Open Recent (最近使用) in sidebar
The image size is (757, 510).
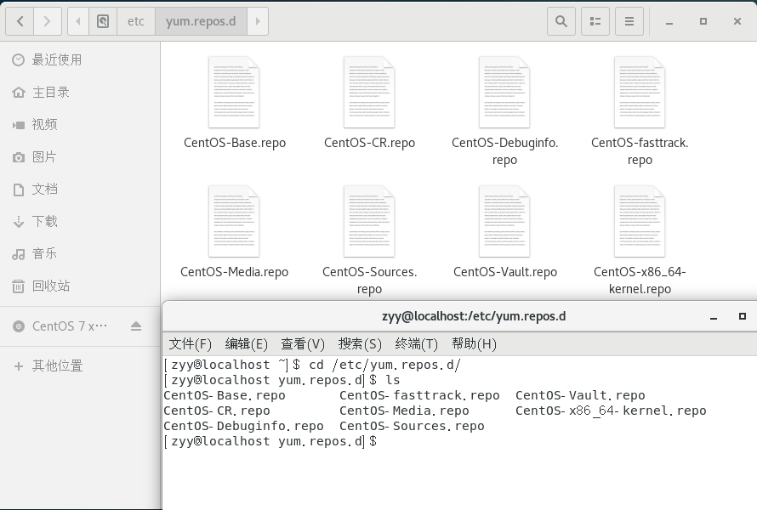click(x=80, y=59)
